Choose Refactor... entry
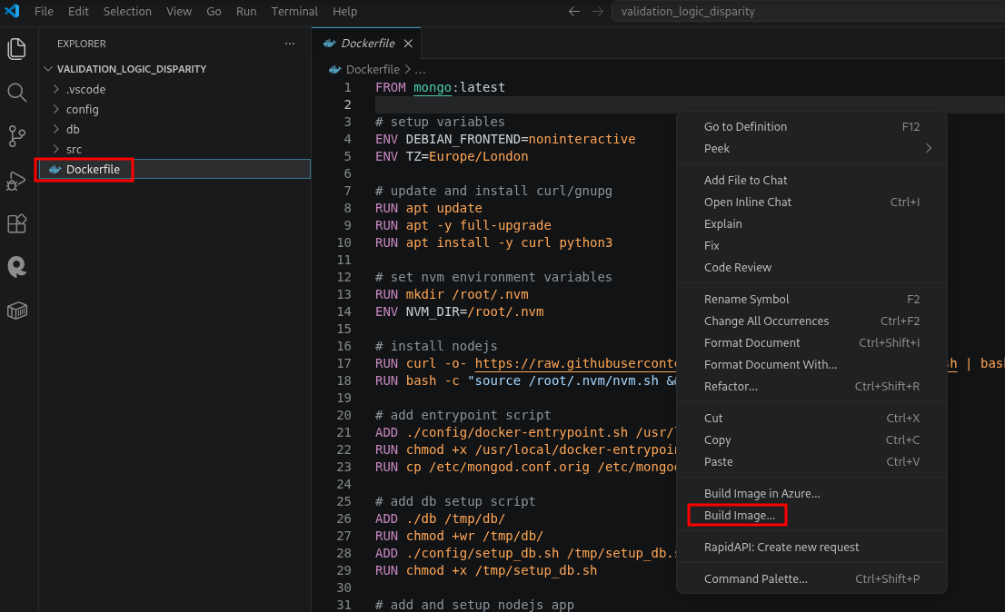The height and width of the screenshot is (612, 1005). (811, 387)
